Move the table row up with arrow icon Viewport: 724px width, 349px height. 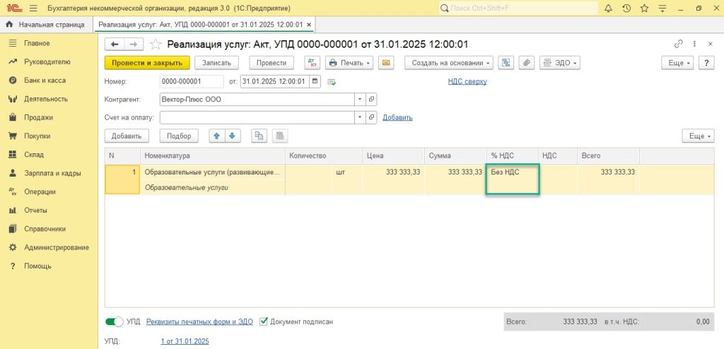218,136
